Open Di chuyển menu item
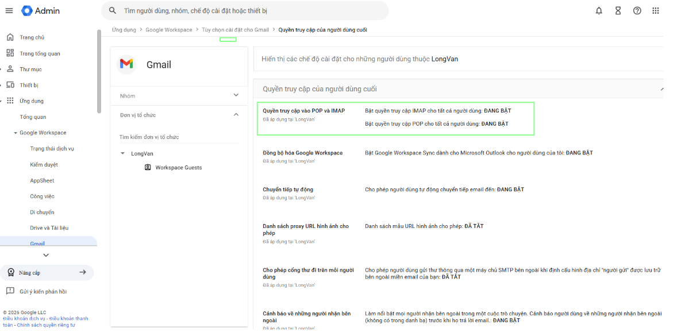Image resolution: width=689 pixels, height=336 pixels. pos(42,212)
